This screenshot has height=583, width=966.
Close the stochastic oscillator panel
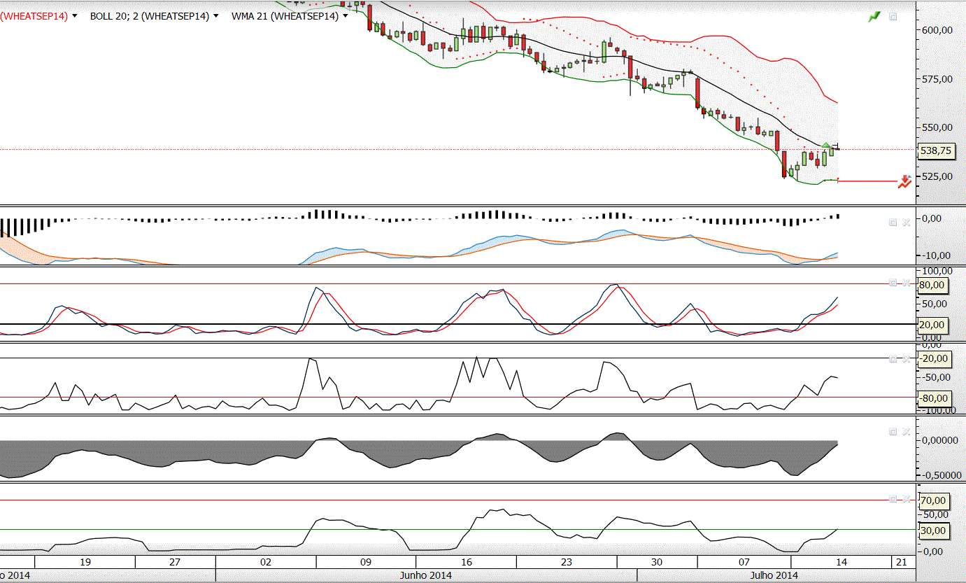tap(906, 283)
